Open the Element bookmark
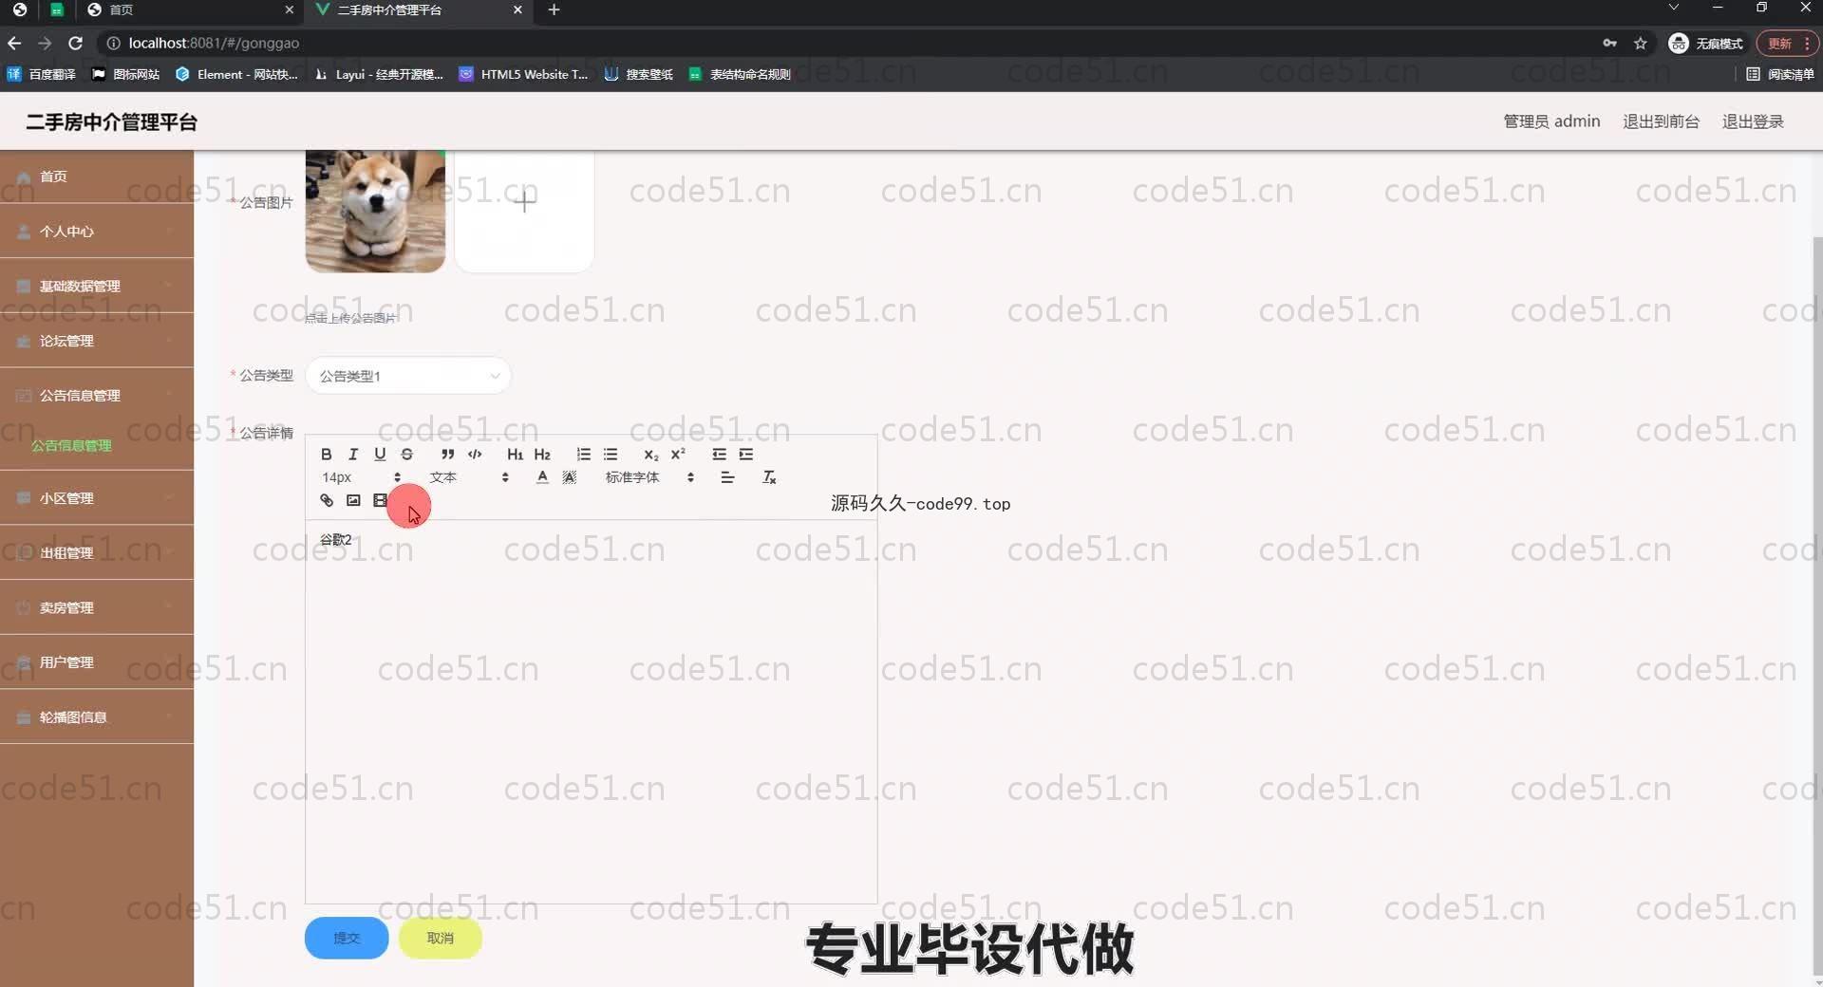Screen dimensions: 1823x987 click(x=236, y=74)
